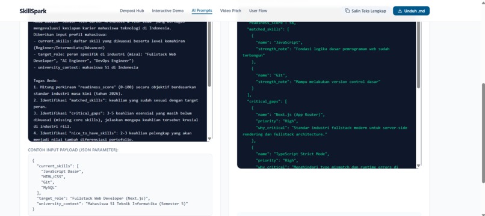Click the Salin Teks Lengkap button
The image size is (485, 216).
(x=366, y=11)
